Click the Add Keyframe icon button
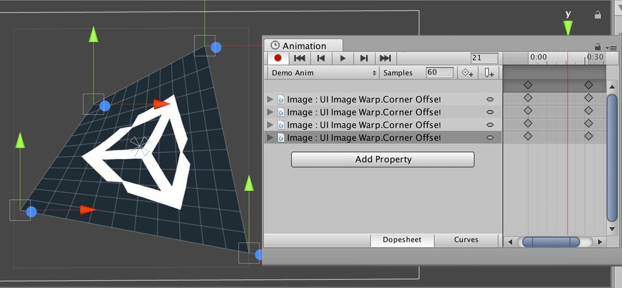622x288 pixels. 468,73
